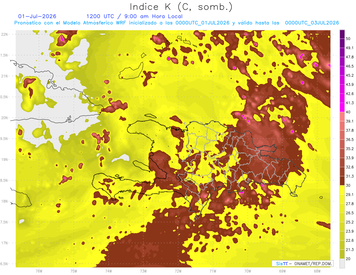
Task: Click the "72W" longitude axis label
Action: click(178, 271)
